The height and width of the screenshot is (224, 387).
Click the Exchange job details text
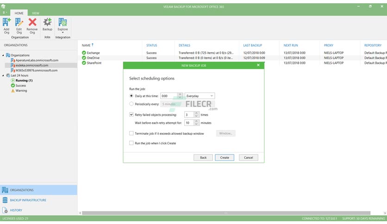(206, 53)
